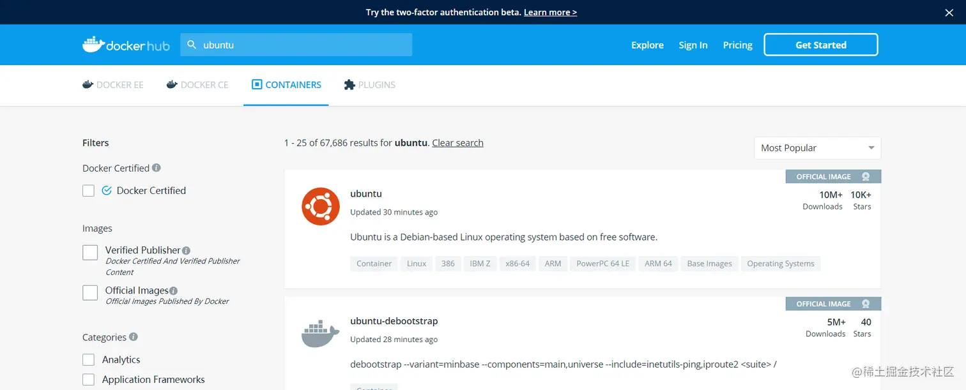The image size is (966, 390).
Task: Open the Most Popular sort dropdown
Action: (x=817, y=147)
